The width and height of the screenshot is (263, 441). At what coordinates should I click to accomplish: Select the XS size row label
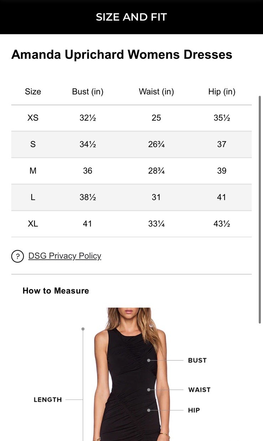(x=33, y=118)
